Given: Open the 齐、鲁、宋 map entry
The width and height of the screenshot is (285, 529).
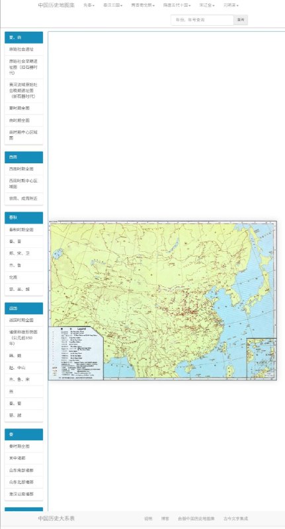Looking at the screenshot, I should [24, 380].
